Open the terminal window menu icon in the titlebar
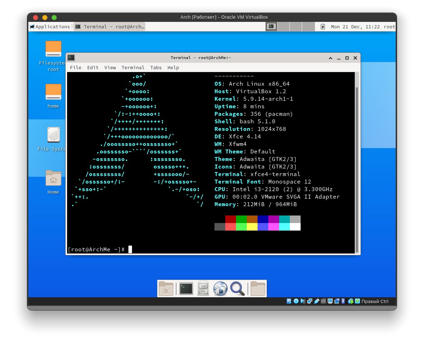Viewport: 424px width, 341px height. pos(71,58)
